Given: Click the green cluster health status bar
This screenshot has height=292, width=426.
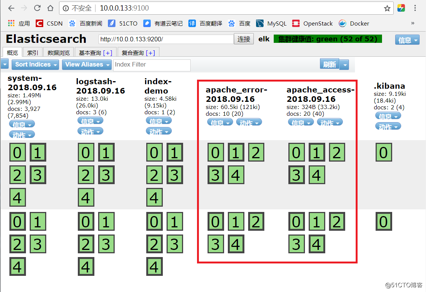Looking at the screenshot, I should tap(327, 39).
